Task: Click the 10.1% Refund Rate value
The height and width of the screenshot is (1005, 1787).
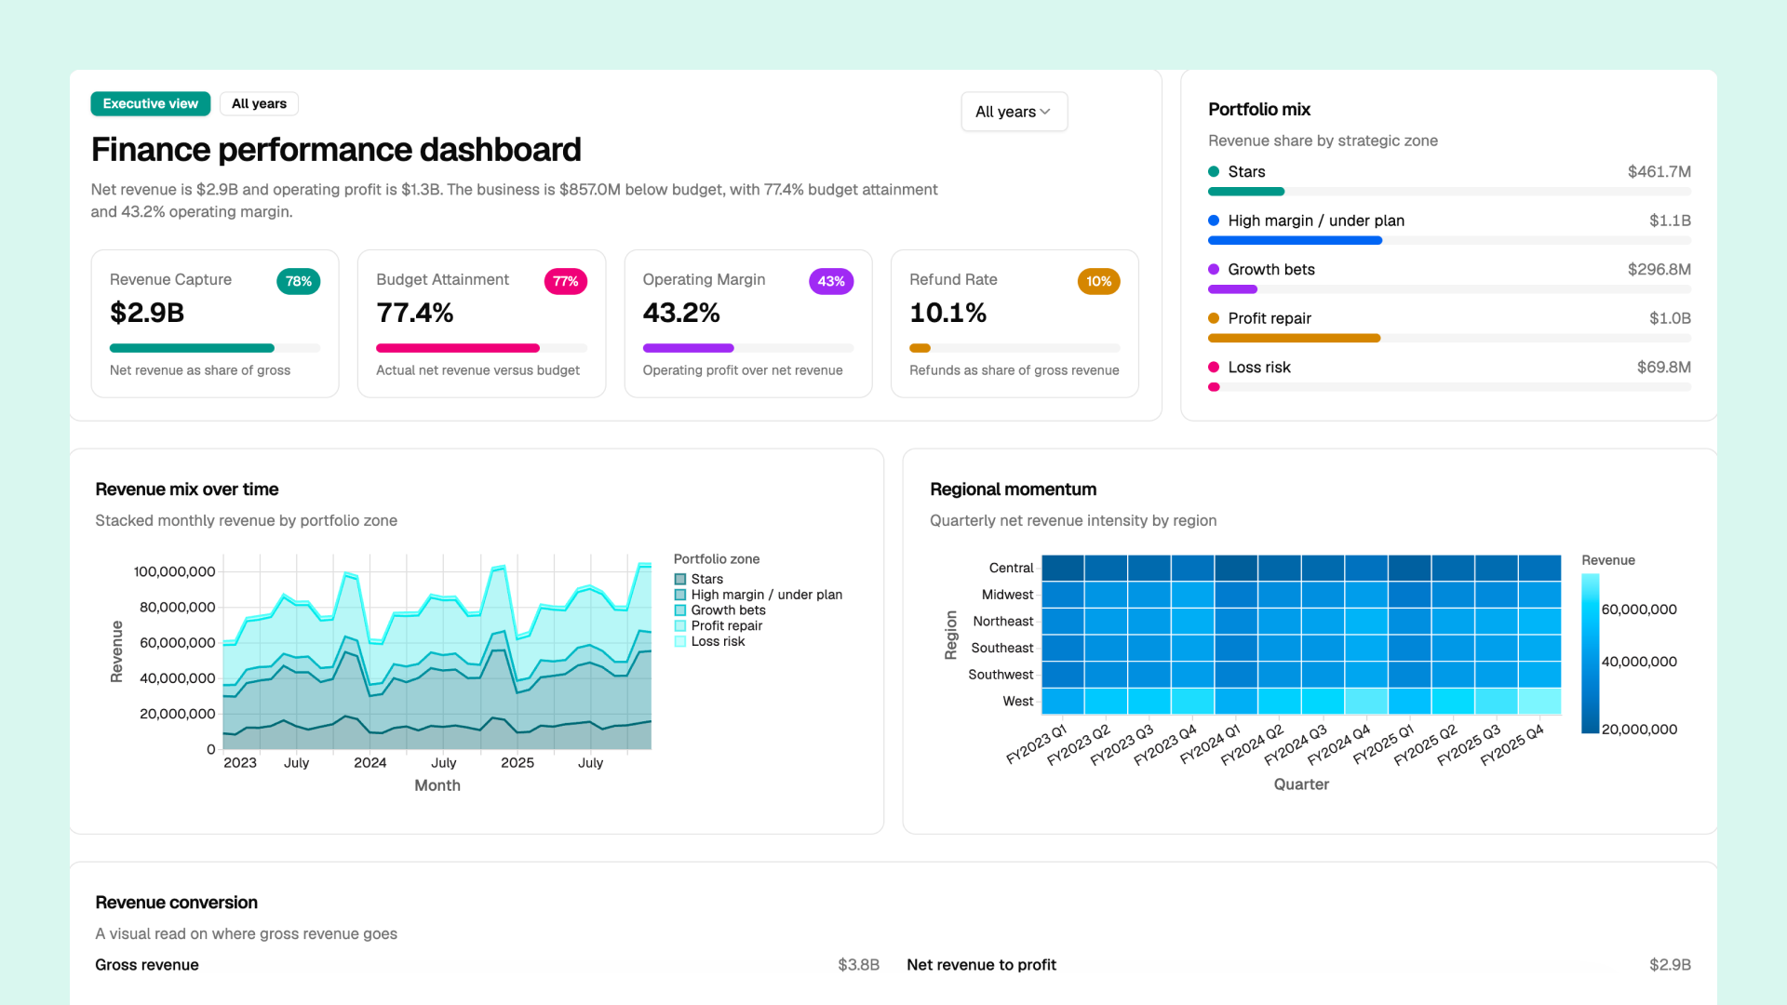Action: (947, 313)
